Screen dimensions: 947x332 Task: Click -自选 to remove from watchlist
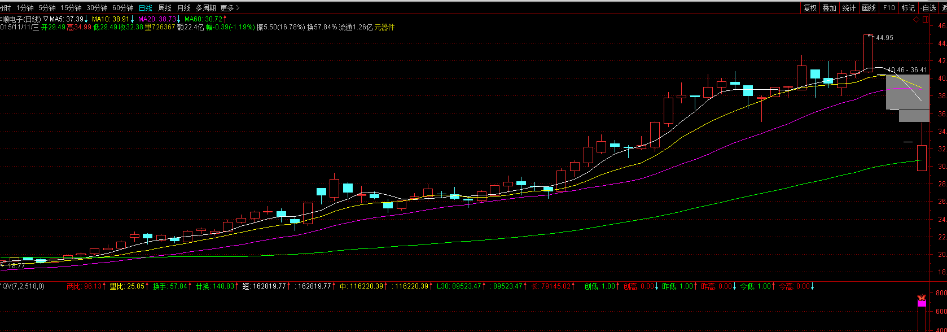[x=928, y=8]
